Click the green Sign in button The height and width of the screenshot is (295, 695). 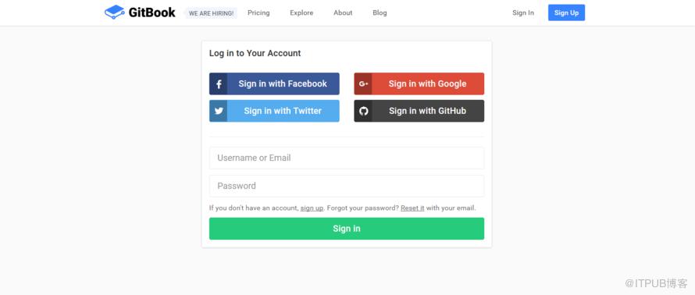click(x=347, y=229)
